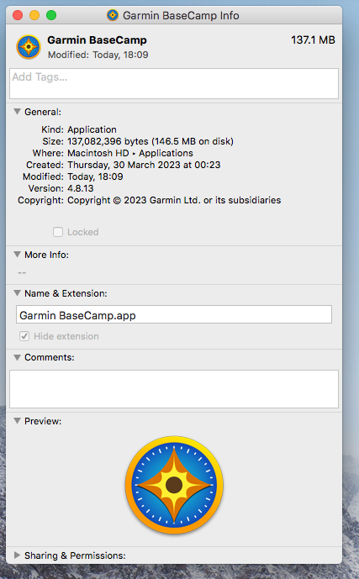The height and width of the screenshot is (579, 359).
Task: Minimize the window with the yellow button
Action: coord(34,15)
